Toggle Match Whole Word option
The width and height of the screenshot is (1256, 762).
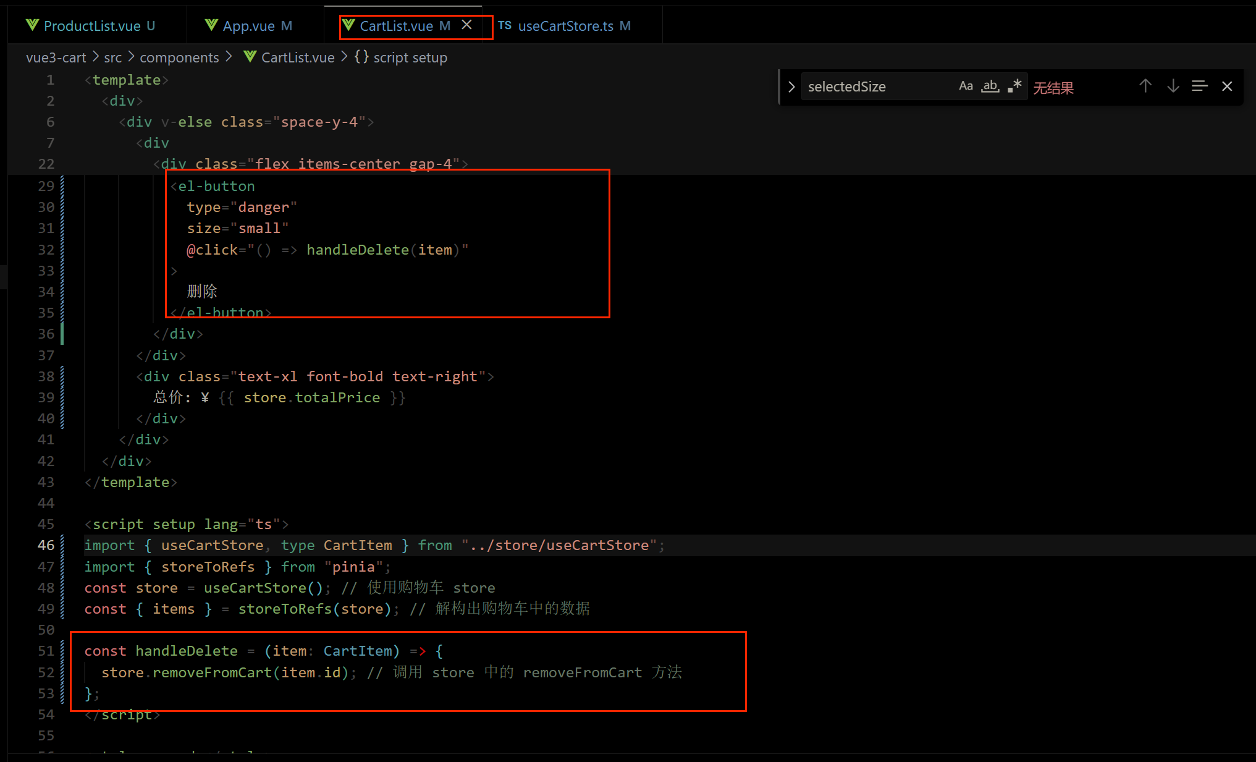990,87
